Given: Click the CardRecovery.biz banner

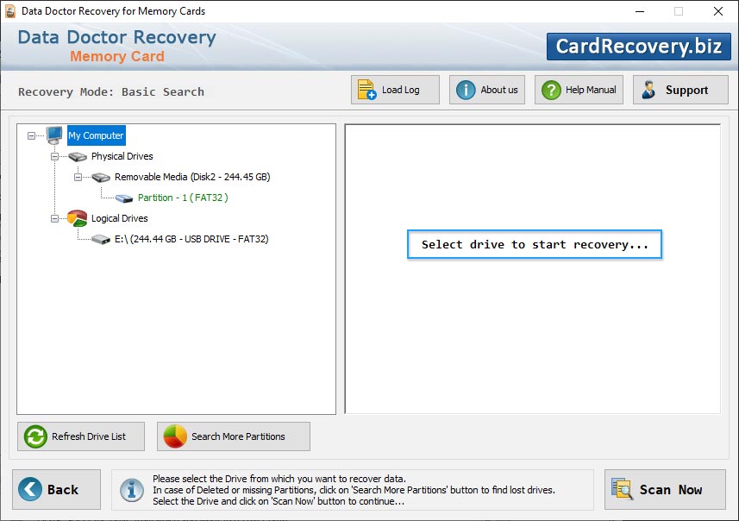Looking at the screenshot, I should (x=639, y=47).
